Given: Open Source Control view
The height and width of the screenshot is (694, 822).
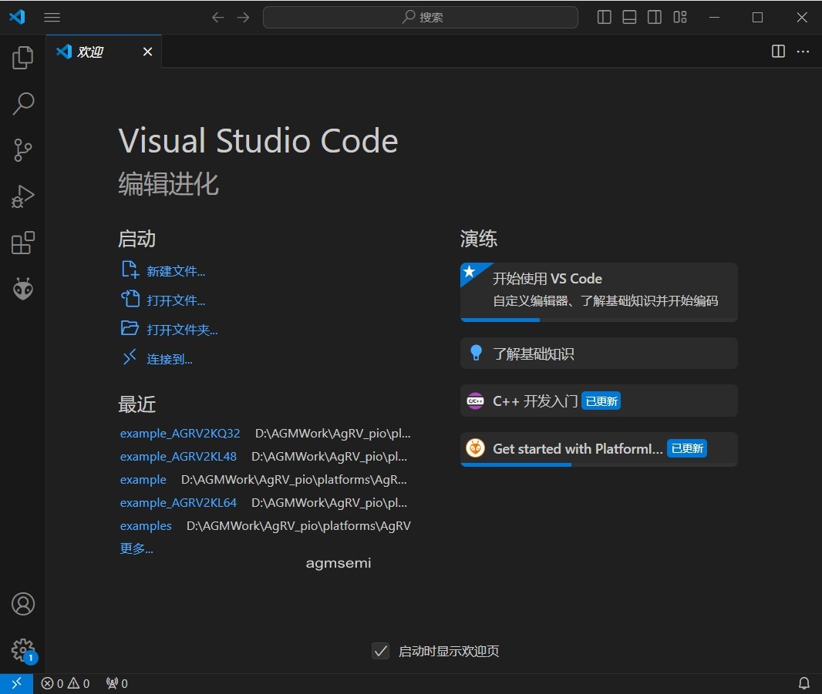Looking at the screenshot, I should [x=22, y=149].
